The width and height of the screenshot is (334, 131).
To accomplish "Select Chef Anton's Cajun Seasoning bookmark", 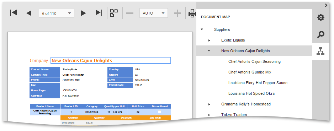I will click(x=254, y=61).
